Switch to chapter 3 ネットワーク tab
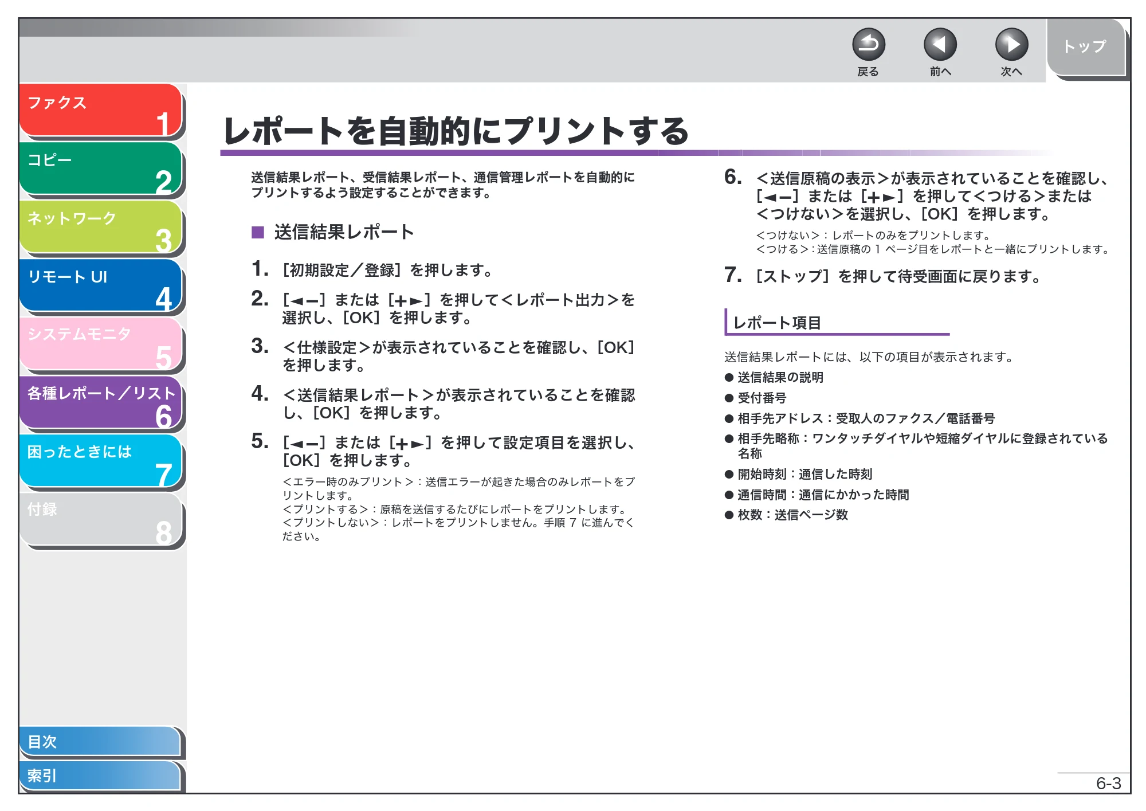 tap(101, 226)
